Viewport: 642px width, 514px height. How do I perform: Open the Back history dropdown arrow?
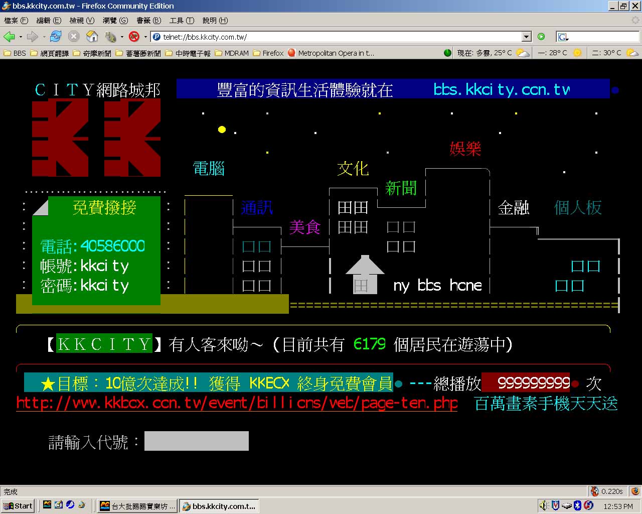[20, 37]
